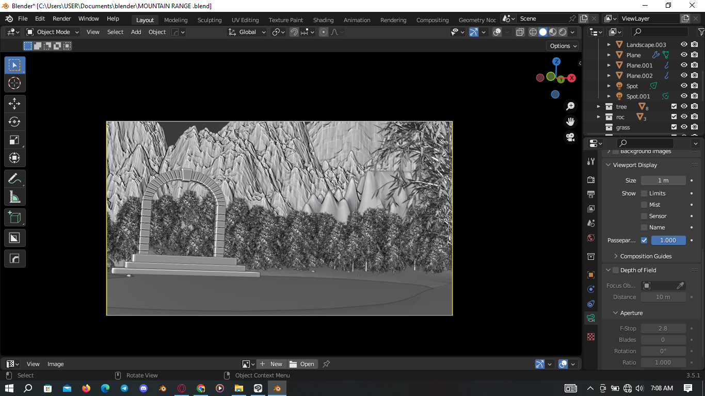The width and height of the screenshot is (705, 396).
Task: Open Firefox from the Windows taskbar
Action: click(x=86, y=388)
